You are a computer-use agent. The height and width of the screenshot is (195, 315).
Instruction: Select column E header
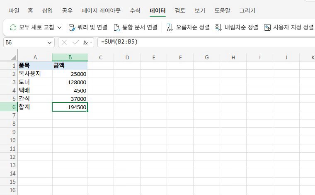point(154,58)
